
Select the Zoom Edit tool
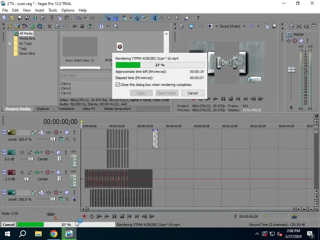(x=177, y=18)
